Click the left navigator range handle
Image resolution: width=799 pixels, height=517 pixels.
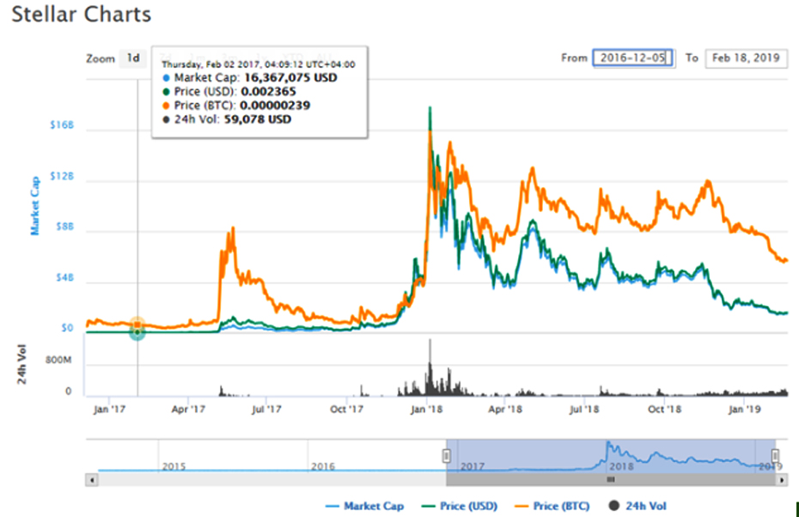[x=447, y=455]
